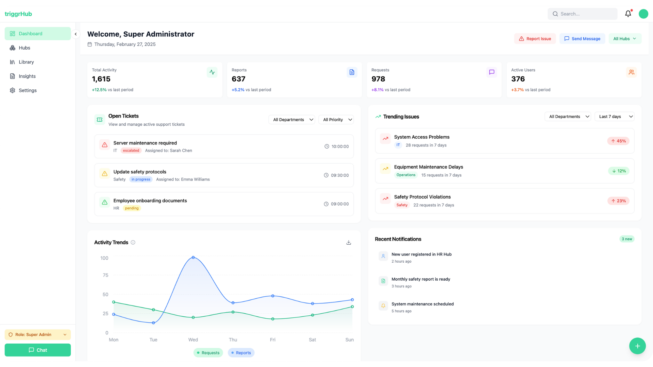This screenshot has height=367, width=653.
Task: Click the floating green plus button
Action: [x=637, y=346]
